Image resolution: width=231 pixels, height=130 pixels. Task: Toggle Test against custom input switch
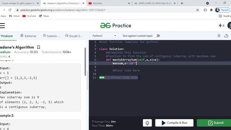coord(157,36)
